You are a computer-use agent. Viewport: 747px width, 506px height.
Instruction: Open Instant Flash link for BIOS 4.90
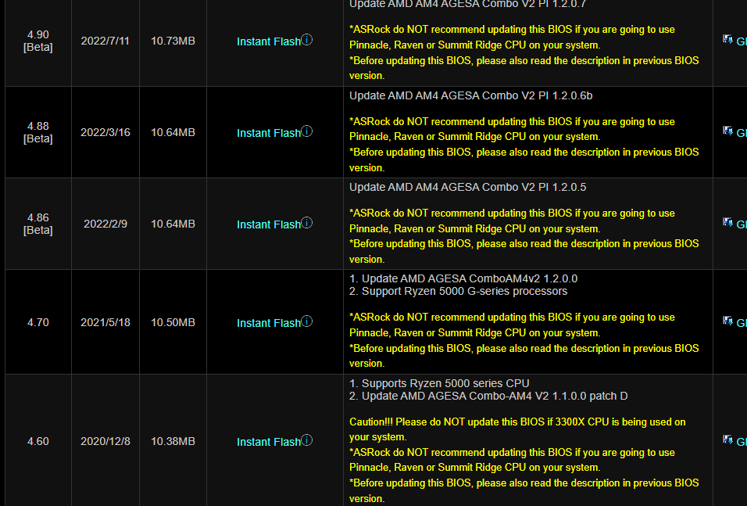(x=269, y=41)
